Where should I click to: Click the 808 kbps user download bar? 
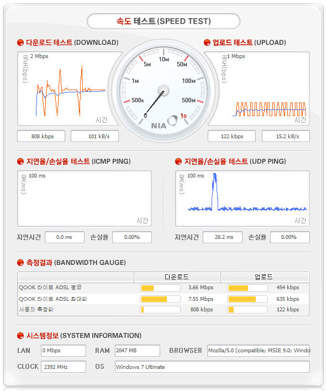160,310
